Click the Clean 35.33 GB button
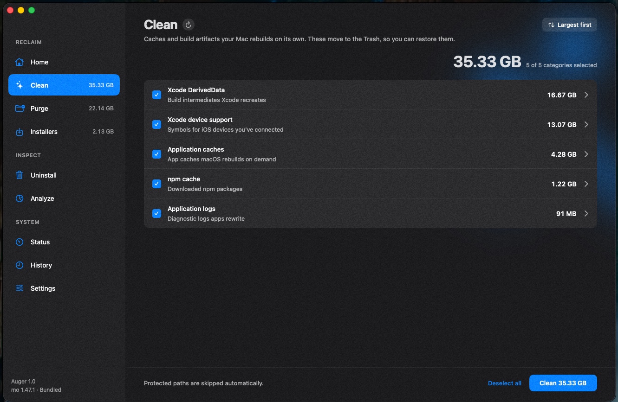 click(563, 383)
